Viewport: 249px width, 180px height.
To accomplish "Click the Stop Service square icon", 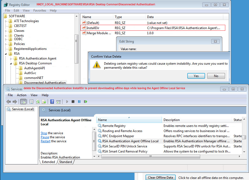I will pos(73,102).
